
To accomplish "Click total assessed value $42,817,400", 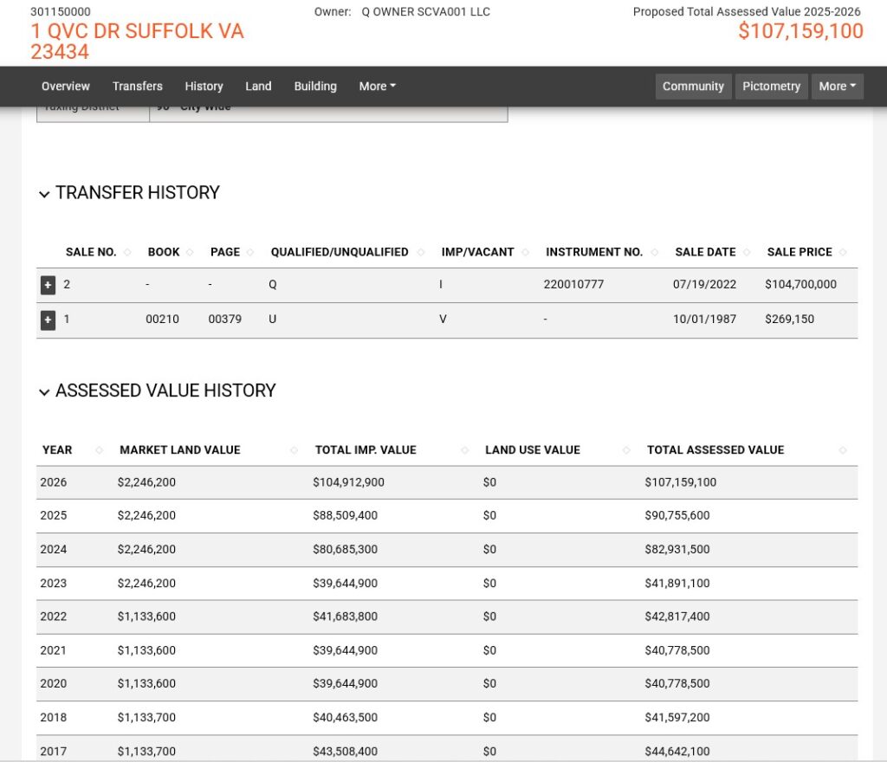I will (x=677, y=617).
